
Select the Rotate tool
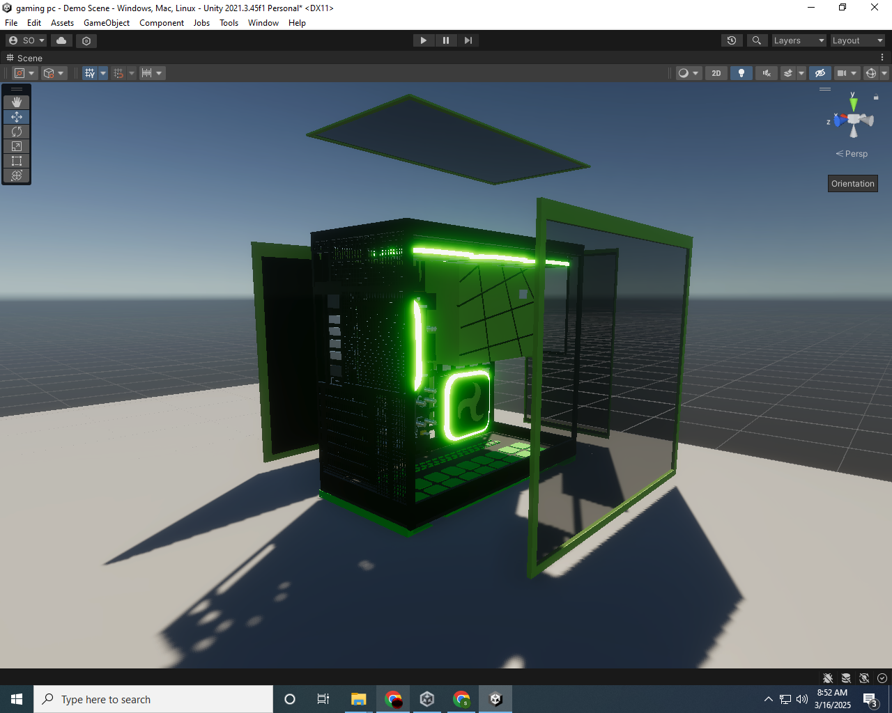(17, 132)
